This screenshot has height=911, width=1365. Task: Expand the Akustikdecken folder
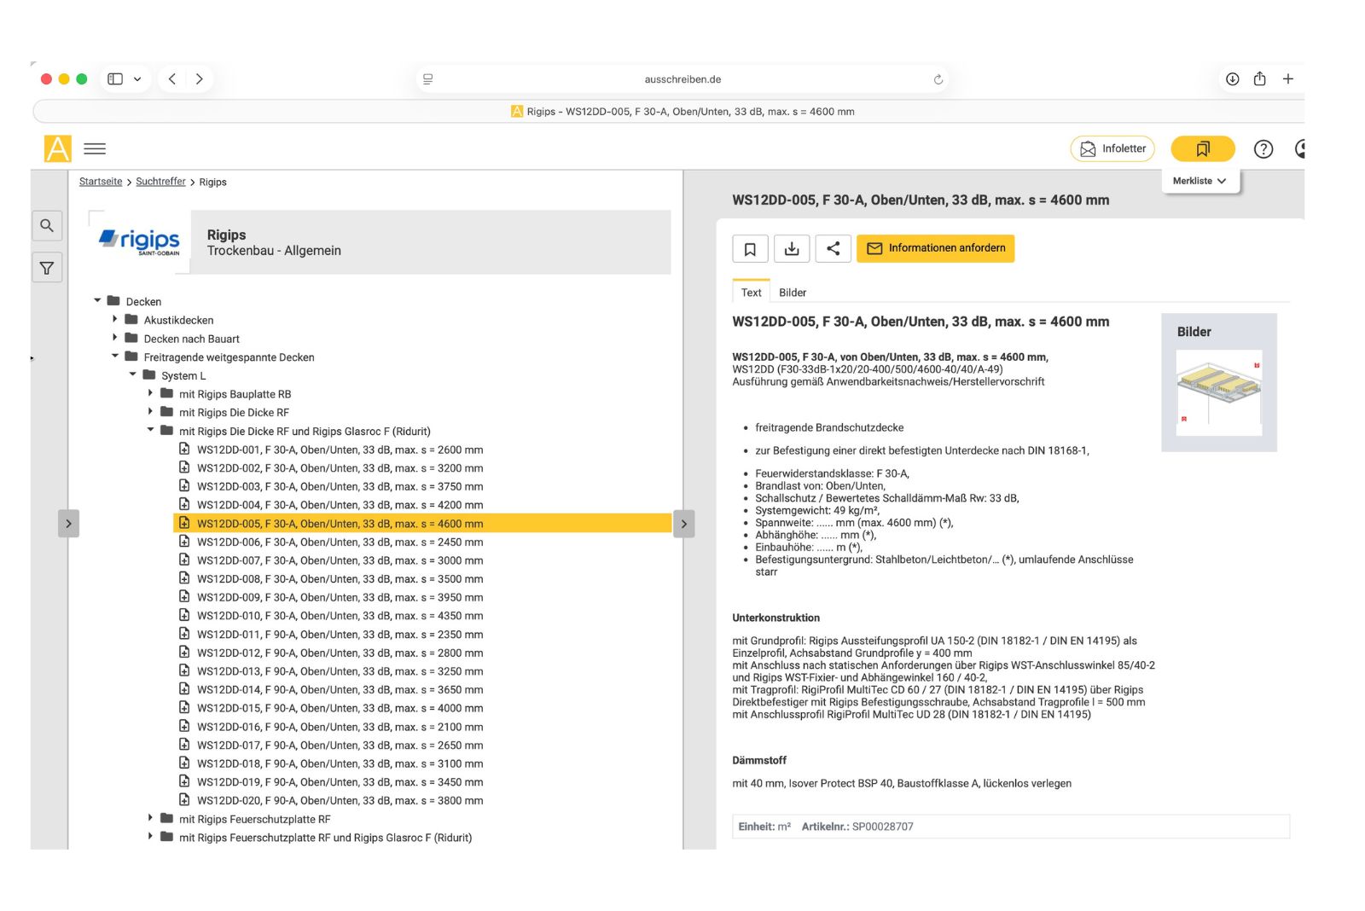point(115,319)
